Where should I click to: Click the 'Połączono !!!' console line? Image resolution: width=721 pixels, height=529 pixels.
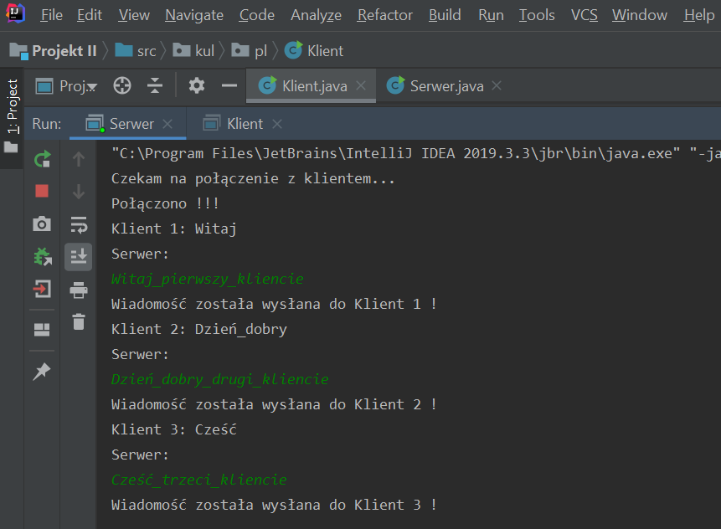pos(165,203)
